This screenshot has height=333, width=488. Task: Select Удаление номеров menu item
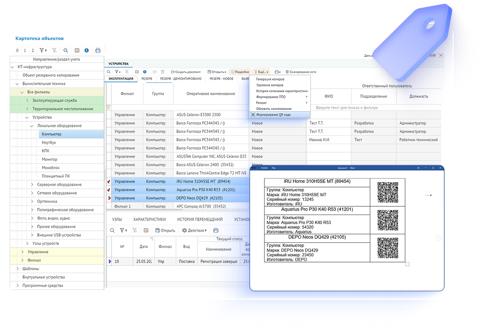(x=270, y=85)
